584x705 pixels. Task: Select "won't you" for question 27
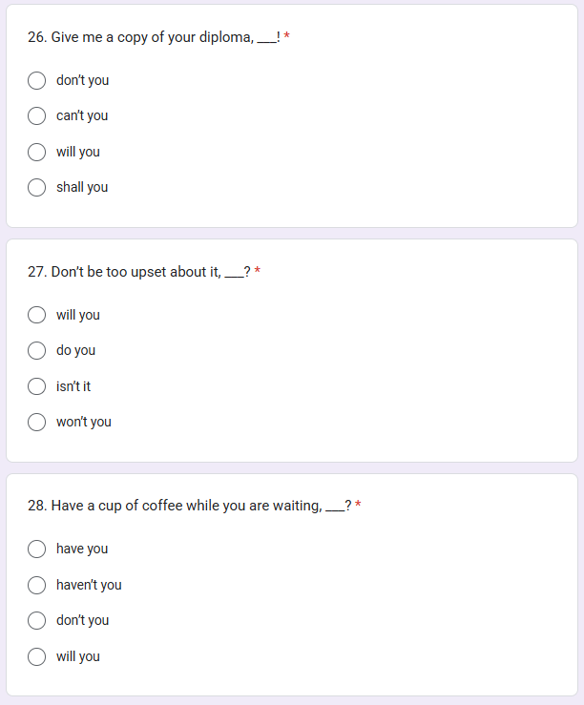tap(36, 423)
